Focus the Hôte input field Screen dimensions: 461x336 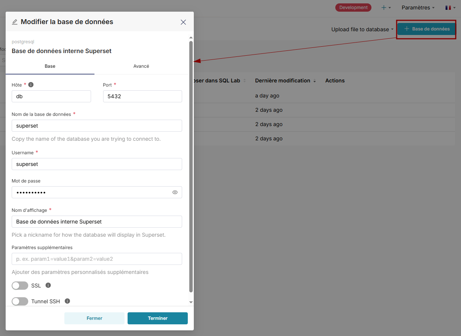(x=51, y=96)
